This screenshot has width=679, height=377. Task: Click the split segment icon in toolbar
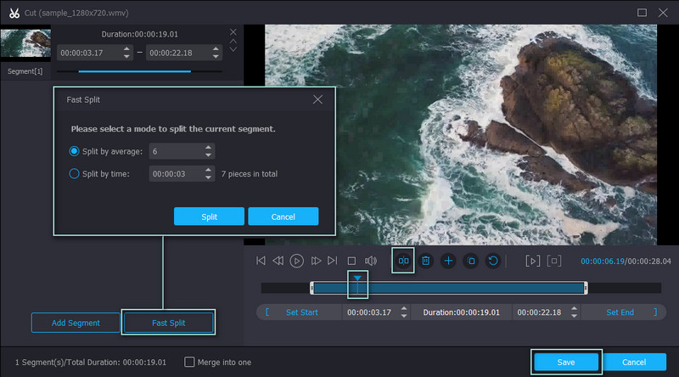tap(403, 261)
